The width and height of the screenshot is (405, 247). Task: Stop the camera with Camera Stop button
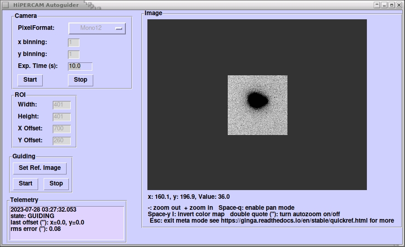click(x=81, y=80)
